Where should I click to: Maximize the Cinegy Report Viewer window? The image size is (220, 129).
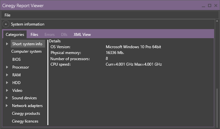pyautogui.click(x=210, y=5)
